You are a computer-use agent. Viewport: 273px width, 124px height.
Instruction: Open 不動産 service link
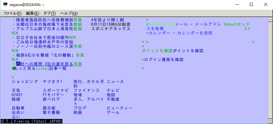113,99
